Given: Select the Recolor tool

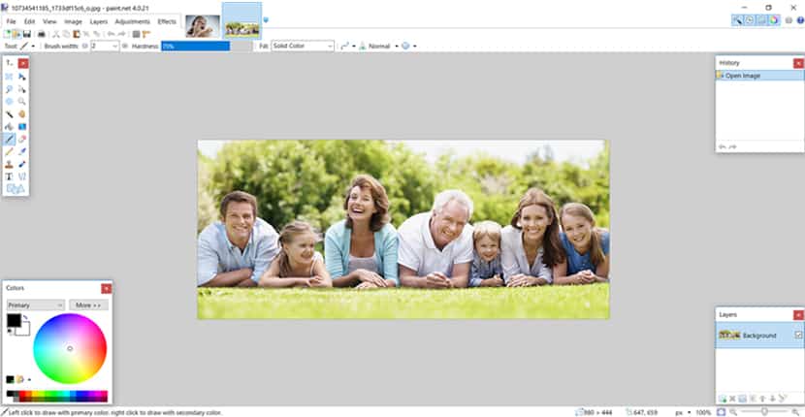Looking at the screenshot, I should (x=22, y=164).
